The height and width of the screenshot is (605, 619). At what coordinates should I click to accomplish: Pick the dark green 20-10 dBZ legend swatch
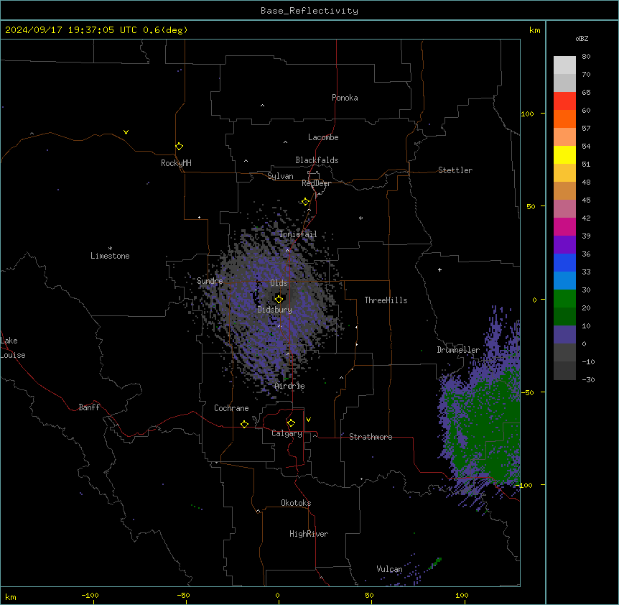564,317
